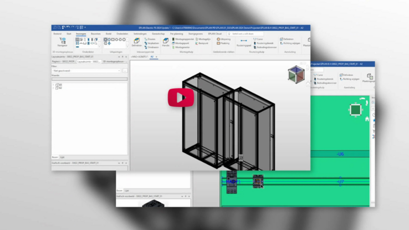The height and width of the screenshot is (230, 409).
Task: Click the filter '...' browse button
Action: click(125, 71)
